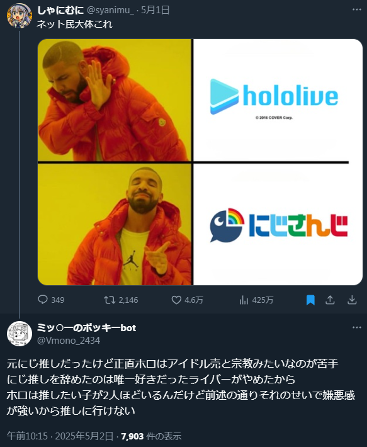This screenshot has width=367, height=447.
Task: Open しゃにむに profile avatar
Action: (x=20, y=16)
